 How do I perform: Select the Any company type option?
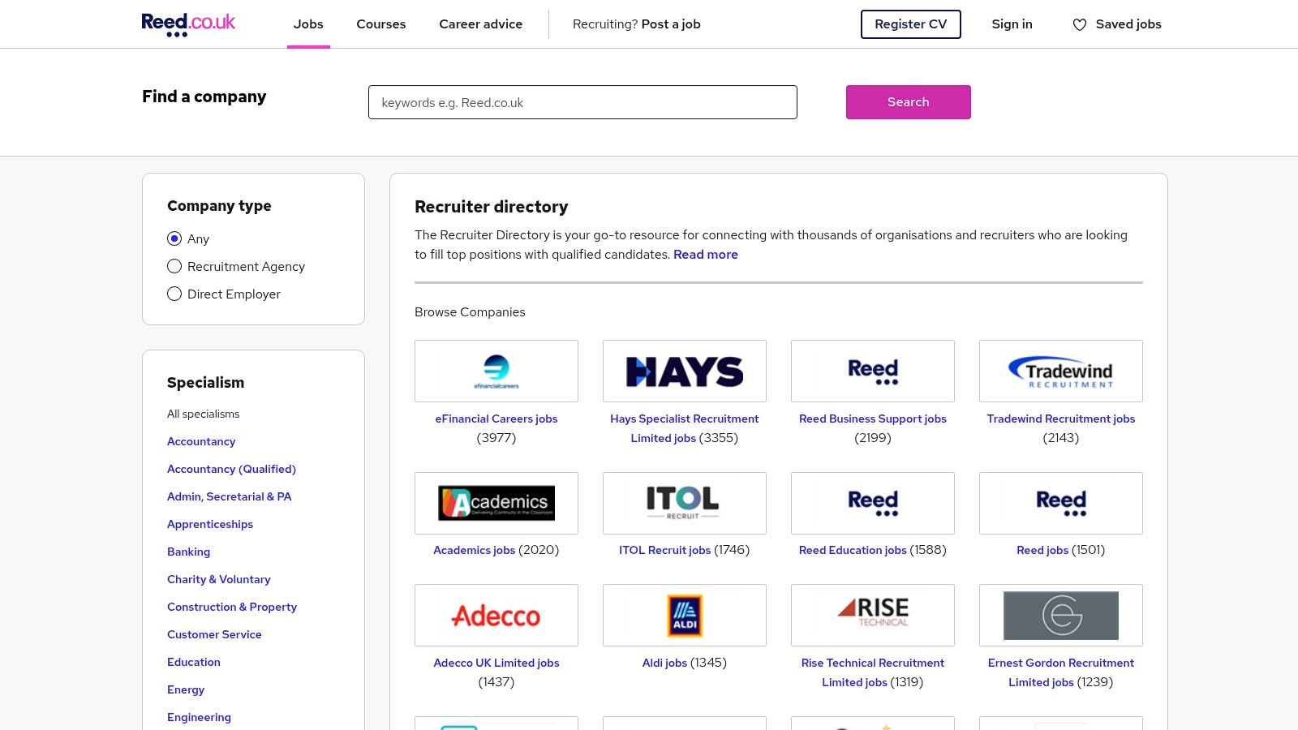point(174,238)
